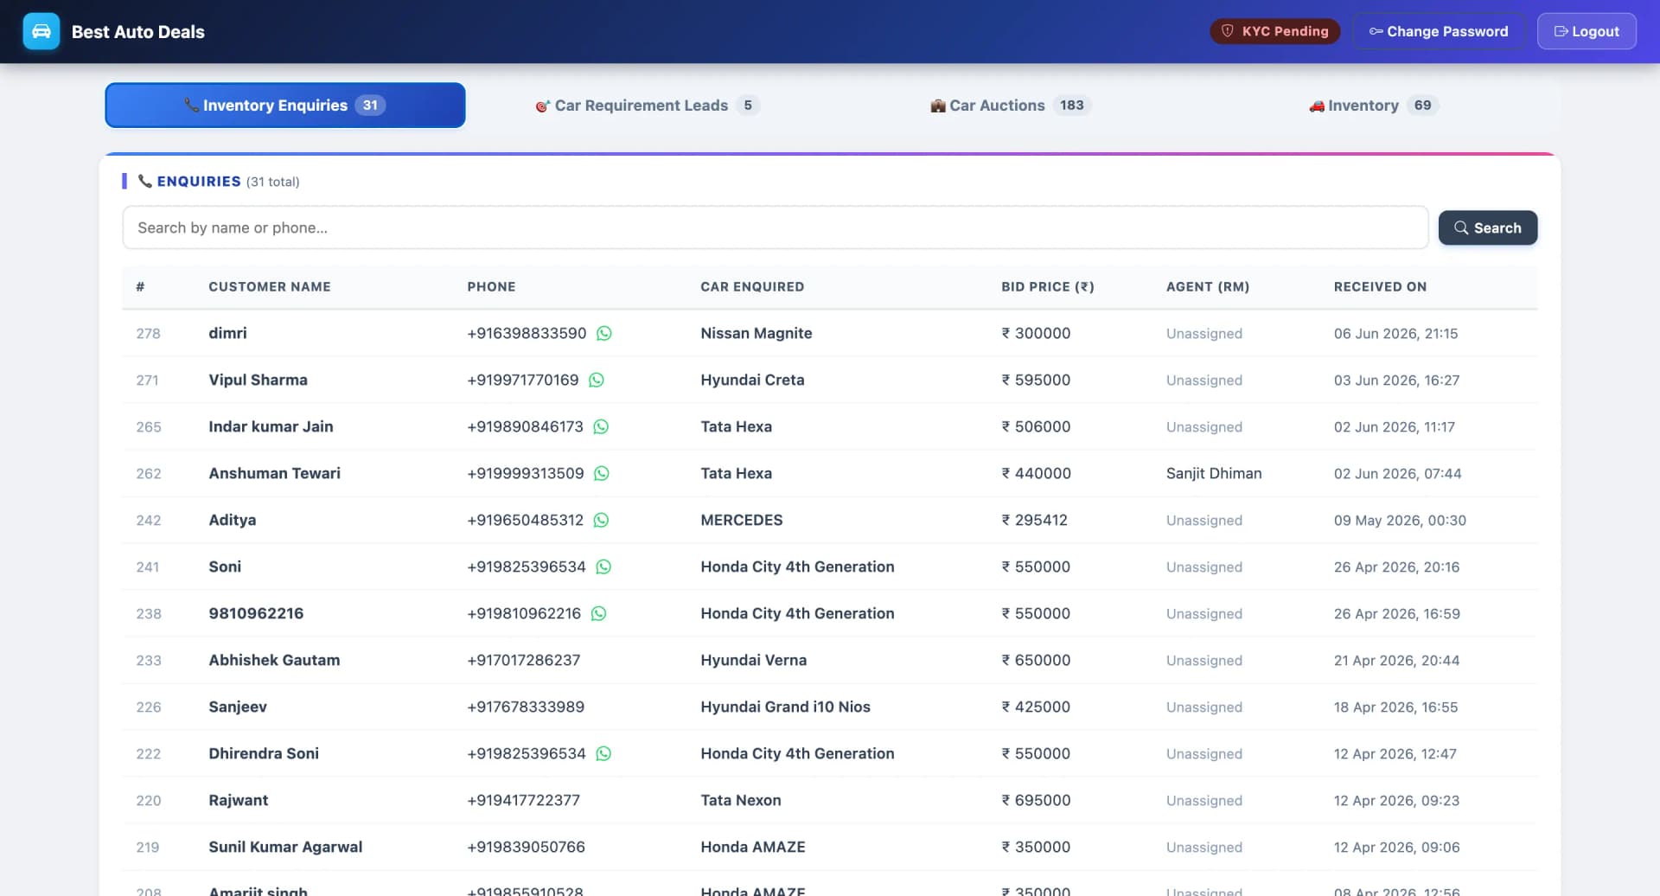The image size is (1660, 896).
Task: Select customer name Vipul Sharma
Action: (x=258, y=380)
